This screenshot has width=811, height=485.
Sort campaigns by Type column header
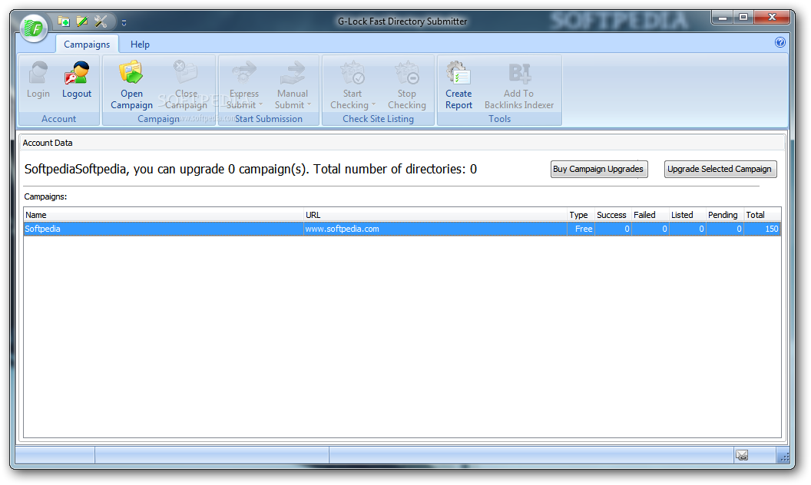[581, 215]
